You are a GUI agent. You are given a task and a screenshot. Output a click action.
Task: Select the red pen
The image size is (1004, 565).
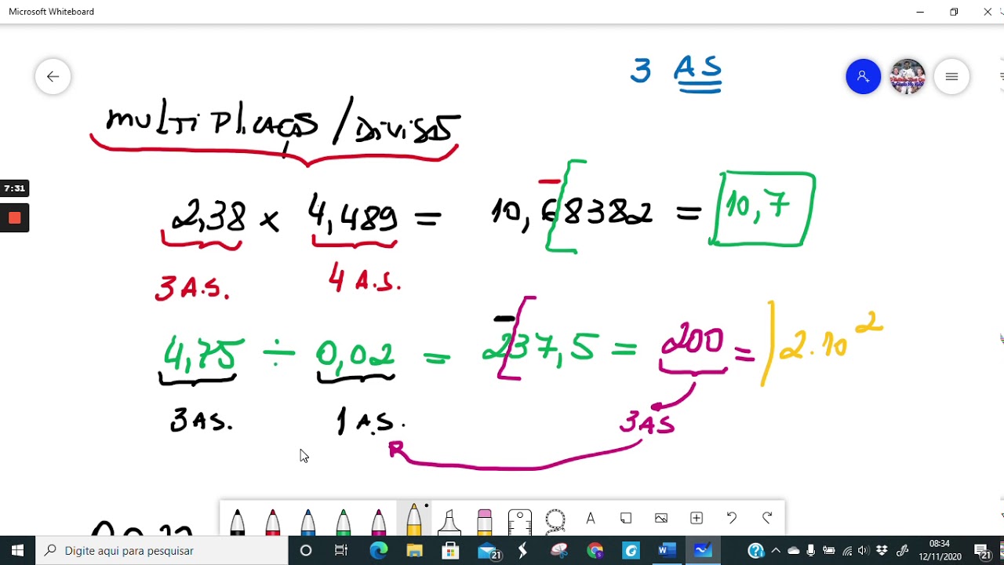tap(272, 522)
